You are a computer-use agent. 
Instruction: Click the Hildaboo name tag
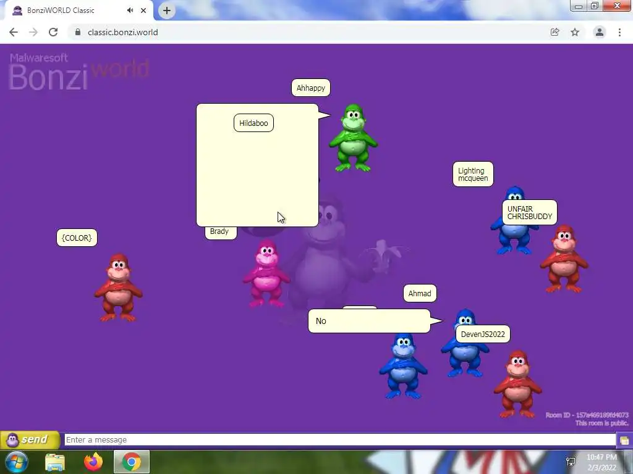click(x=253, y=123)
